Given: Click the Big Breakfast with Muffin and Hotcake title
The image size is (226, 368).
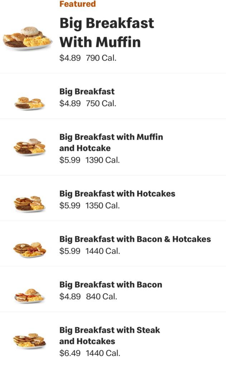Looking at the screenshot, I should (111, 142).
